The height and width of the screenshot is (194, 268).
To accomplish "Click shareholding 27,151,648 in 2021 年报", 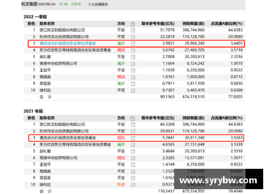I will [195, 144].
